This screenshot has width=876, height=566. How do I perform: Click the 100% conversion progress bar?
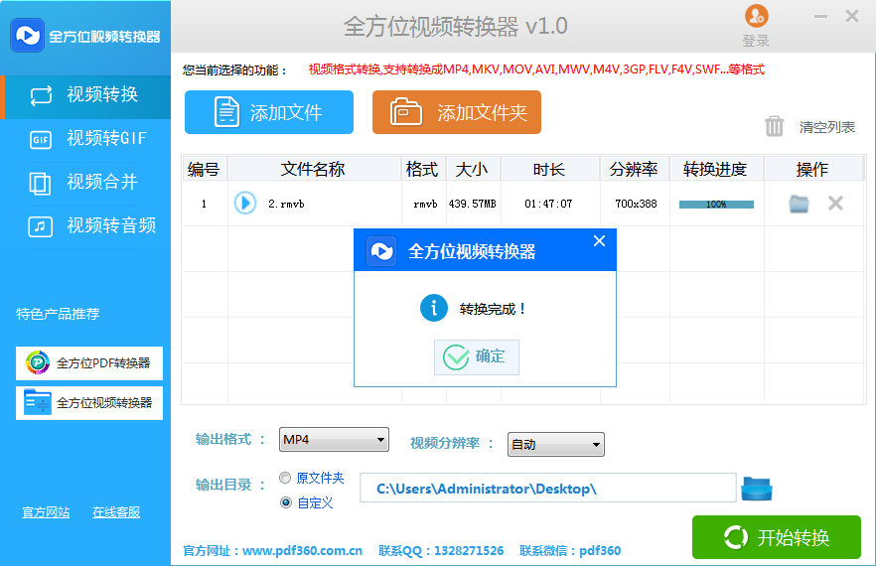click(x=716, y=205)
